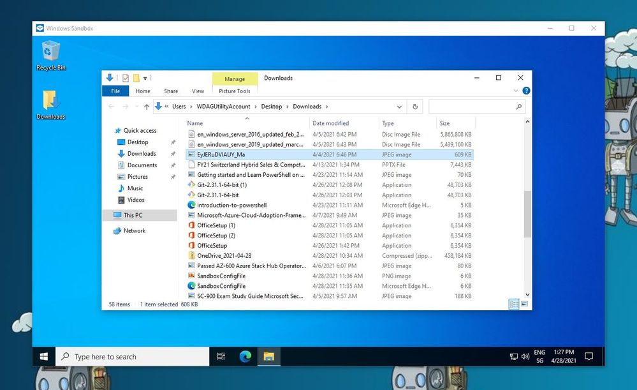Open the recent locations dropdown arrow

coord(136,107)
